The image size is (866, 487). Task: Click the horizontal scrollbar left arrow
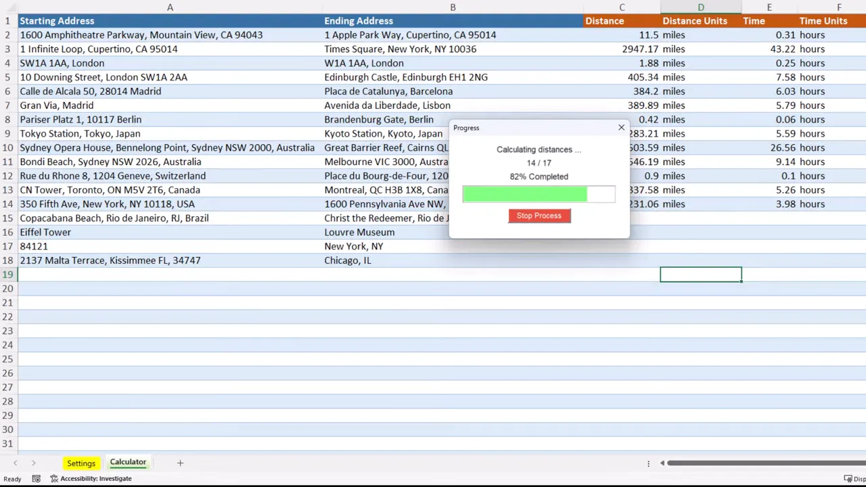[x=662, y=463]
